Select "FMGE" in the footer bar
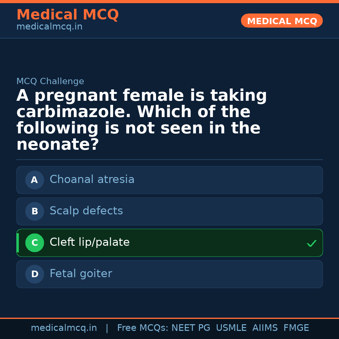 point(296,328)
